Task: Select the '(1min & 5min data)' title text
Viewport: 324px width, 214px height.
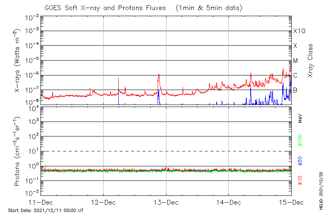Action: coord(209,8)
